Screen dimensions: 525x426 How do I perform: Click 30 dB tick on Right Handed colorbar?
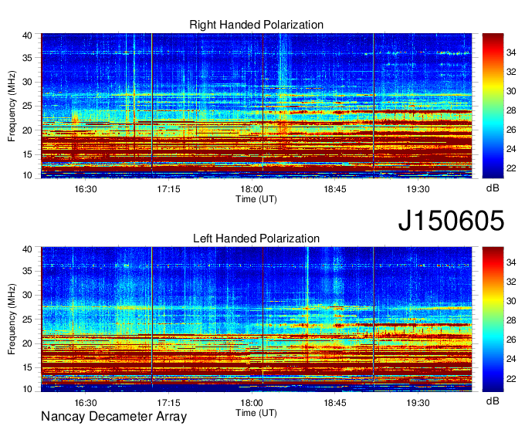click(x=511, y=91)
